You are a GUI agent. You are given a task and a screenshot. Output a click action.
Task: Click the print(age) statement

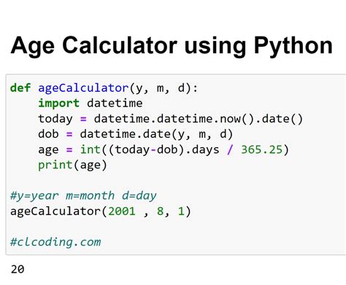(x=72, y=165)
